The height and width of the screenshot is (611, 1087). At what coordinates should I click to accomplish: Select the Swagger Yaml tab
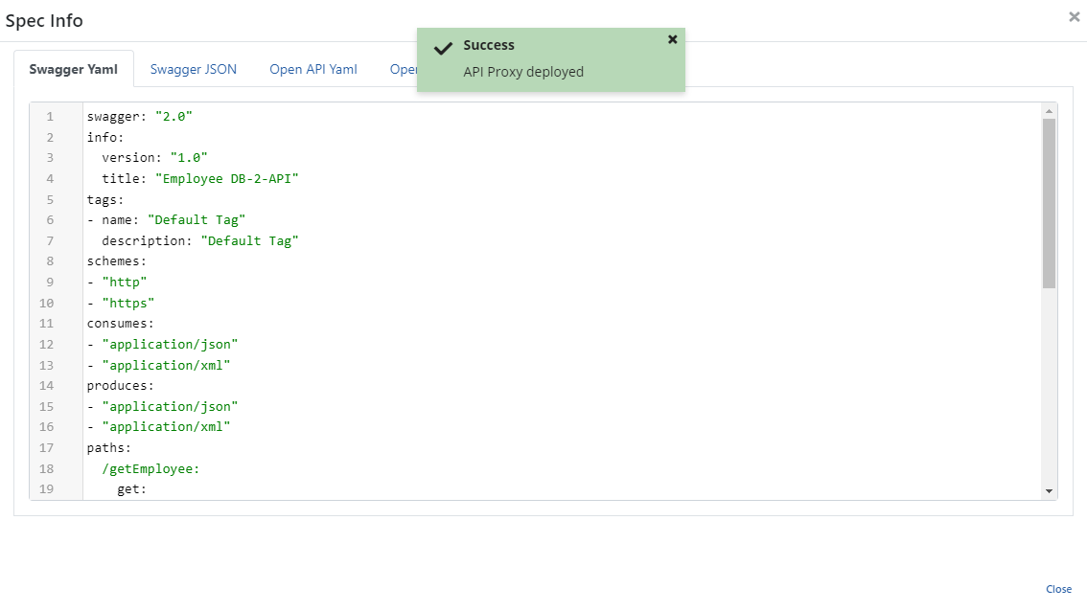tap(74, 69)
